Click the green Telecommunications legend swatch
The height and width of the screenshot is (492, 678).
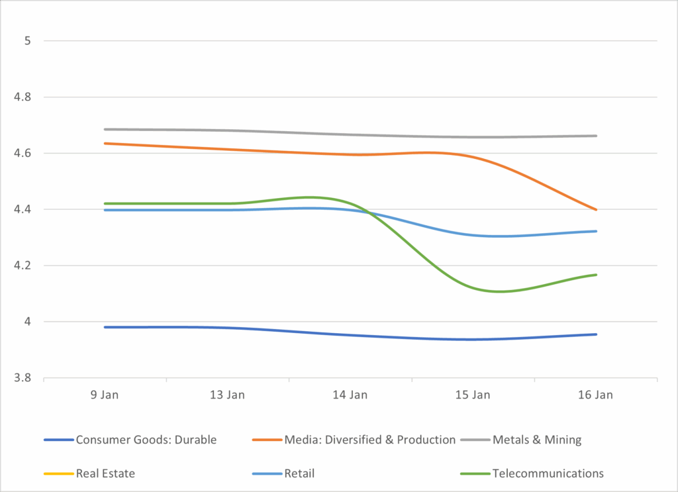pos(475,474)
